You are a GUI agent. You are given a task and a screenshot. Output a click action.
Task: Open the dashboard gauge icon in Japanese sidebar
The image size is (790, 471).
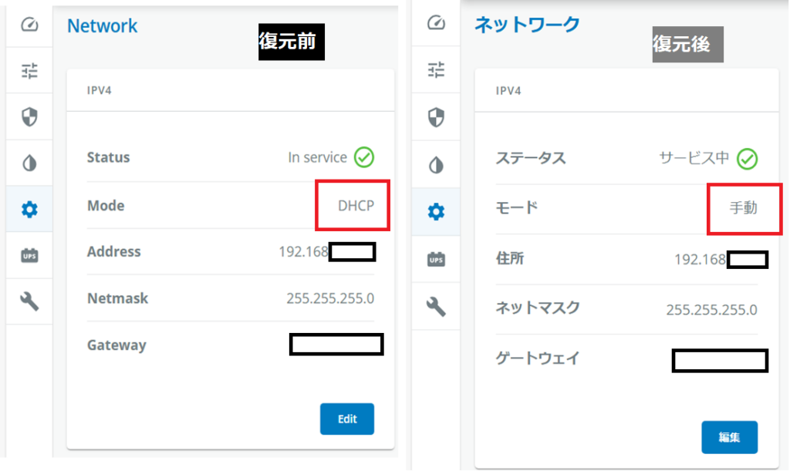[x=436, y=24]
